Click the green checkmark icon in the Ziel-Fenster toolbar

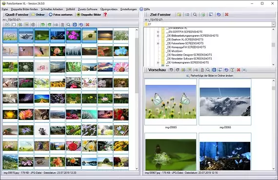coord(203,15)
